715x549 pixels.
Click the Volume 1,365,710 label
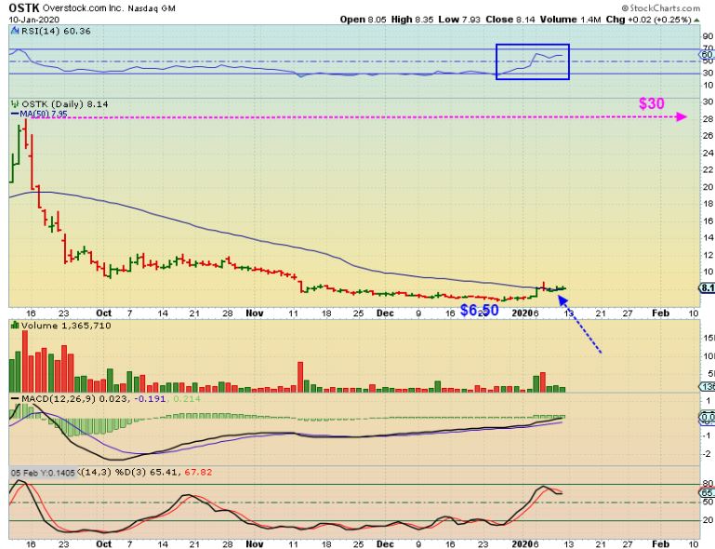pos(66,326)
